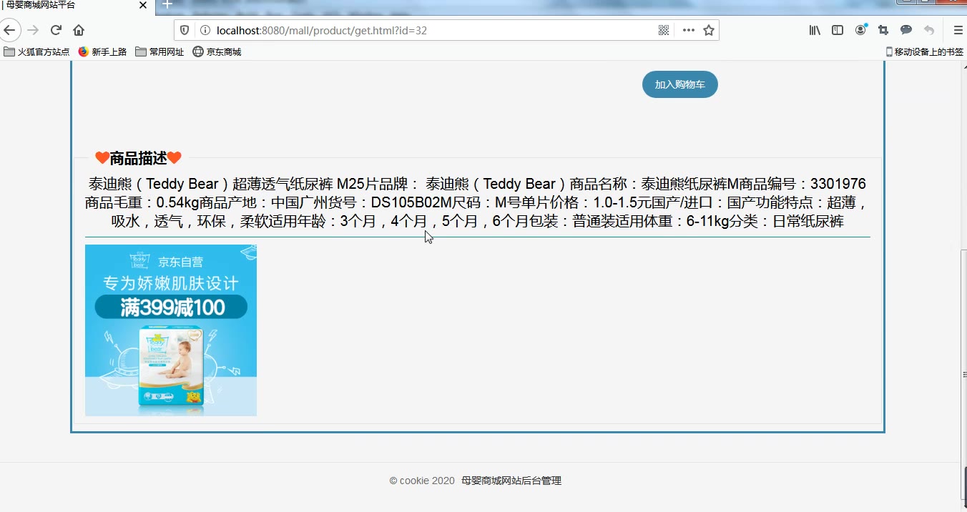The image size is (967, 512).
Task: Open the Firefox hamburger menu
Action: pos(958,30)
